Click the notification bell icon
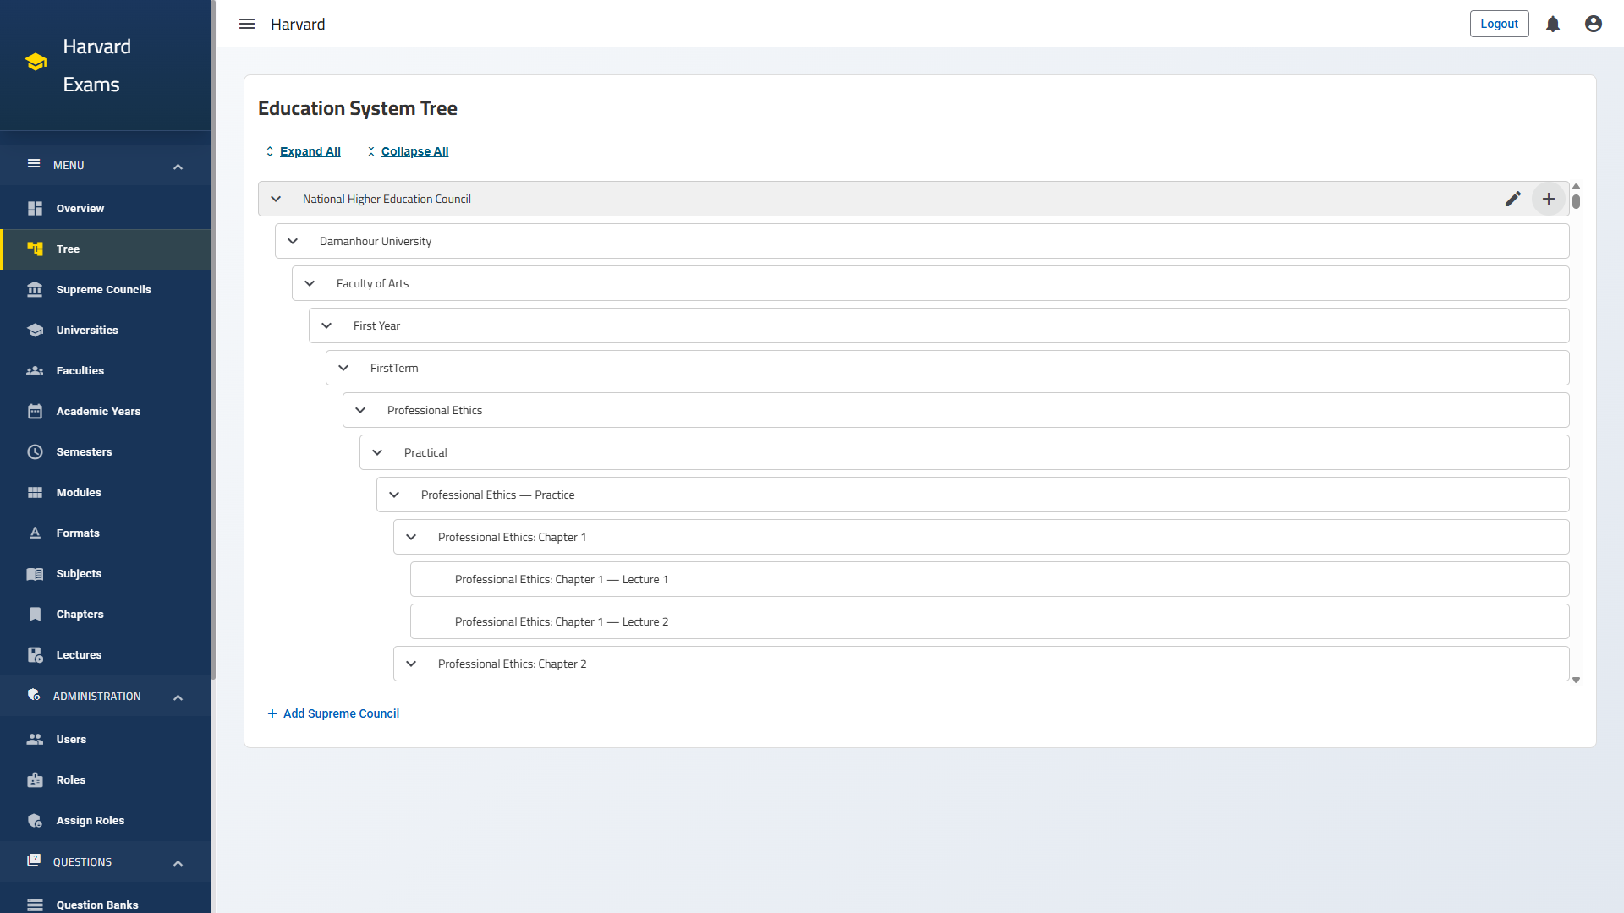The image size is (1624, 913). tap(1552, 23)
